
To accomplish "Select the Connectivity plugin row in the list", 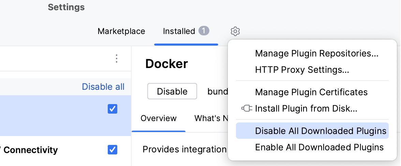I will pyautogui.click(x=51, y=150).
